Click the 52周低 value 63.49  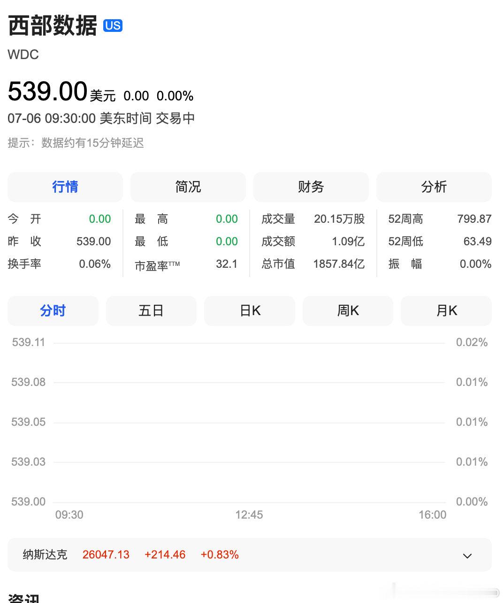[477, 241]
